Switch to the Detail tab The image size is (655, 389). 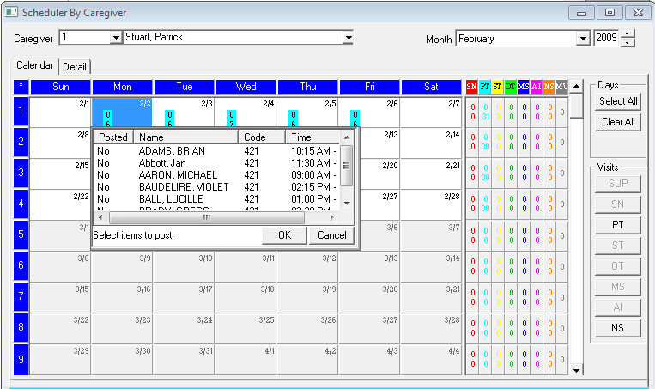coord(75,67)
